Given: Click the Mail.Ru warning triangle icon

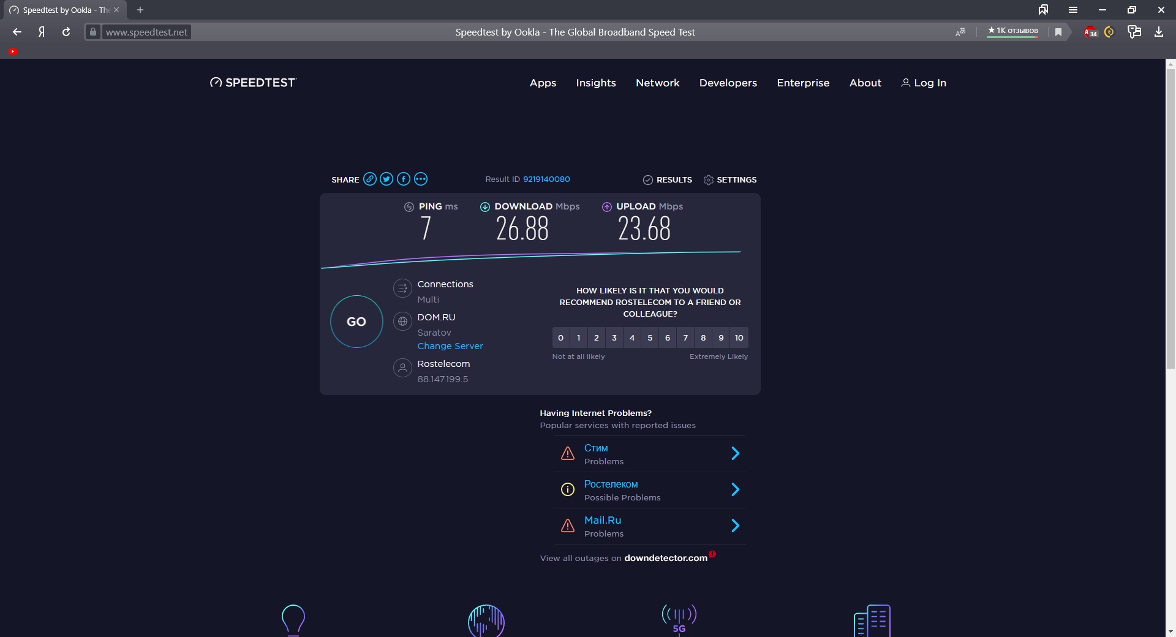Looking at the screenshot, I should click(568, 526).
